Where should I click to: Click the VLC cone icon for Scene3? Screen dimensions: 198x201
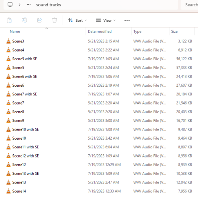tap(8, 41)
